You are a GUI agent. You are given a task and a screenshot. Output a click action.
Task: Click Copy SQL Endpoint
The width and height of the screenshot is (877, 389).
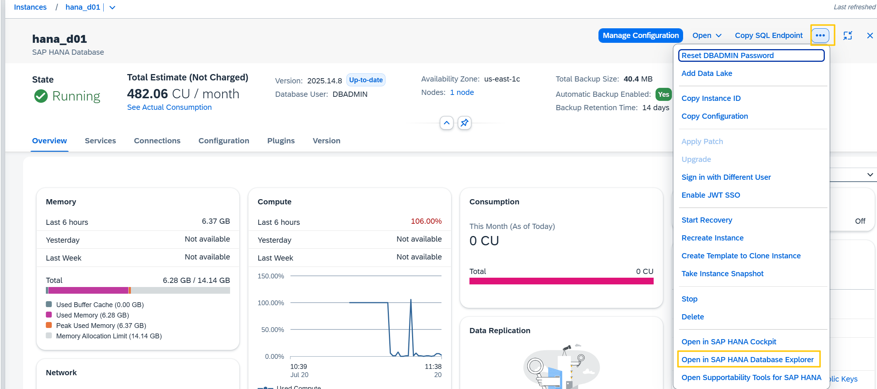(x=768, y=35)
